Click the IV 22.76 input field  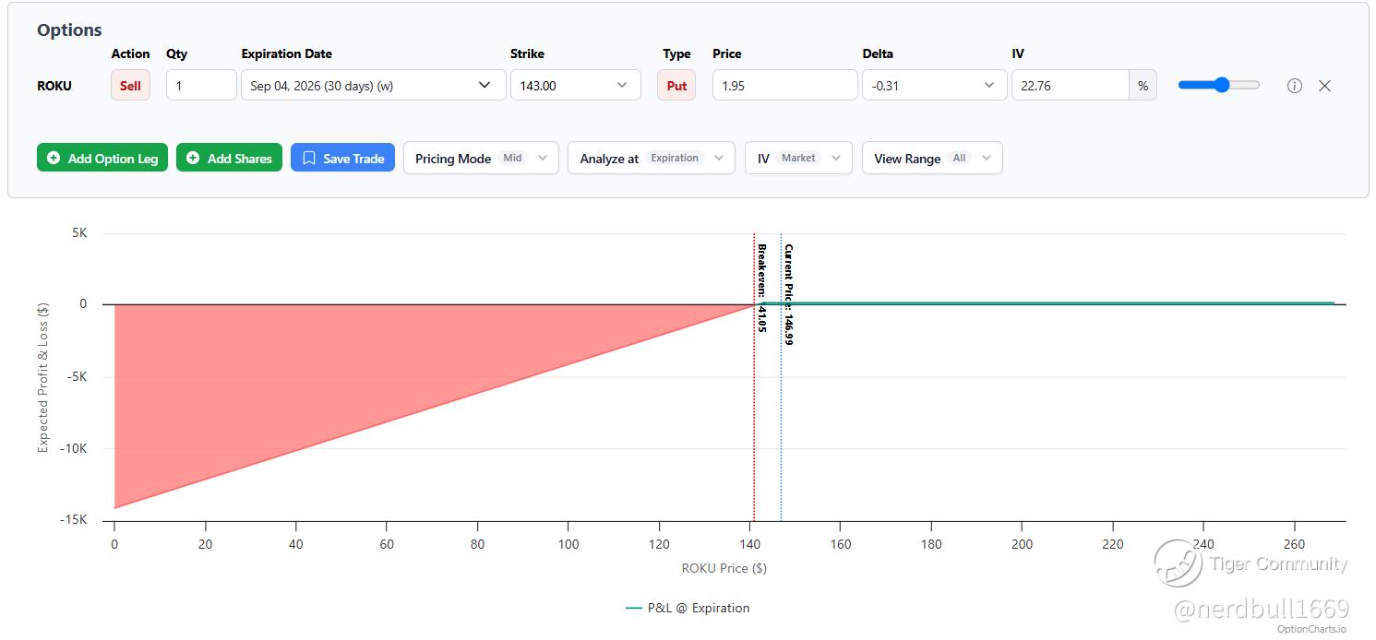[1070, 86]
